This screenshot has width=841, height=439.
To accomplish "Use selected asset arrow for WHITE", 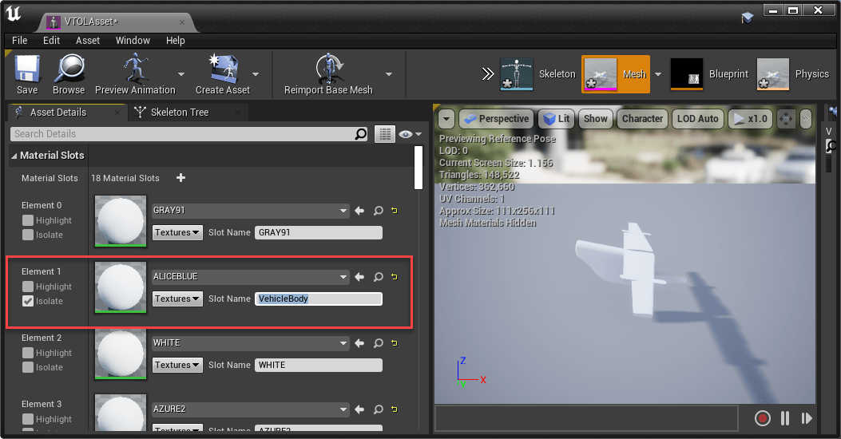I will [359, 343].
